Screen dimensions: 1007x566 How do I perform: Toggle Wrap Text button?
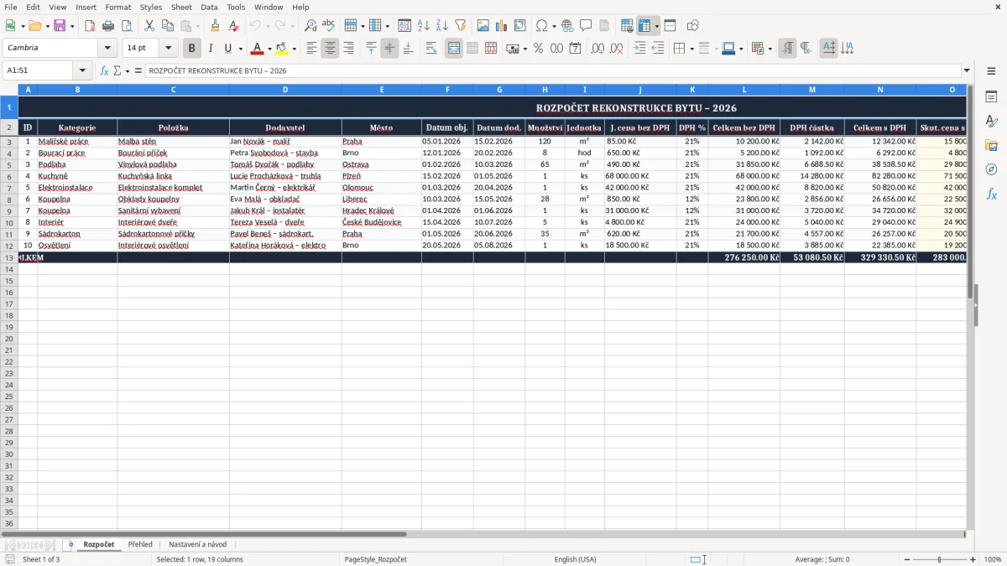coord(430,49)
